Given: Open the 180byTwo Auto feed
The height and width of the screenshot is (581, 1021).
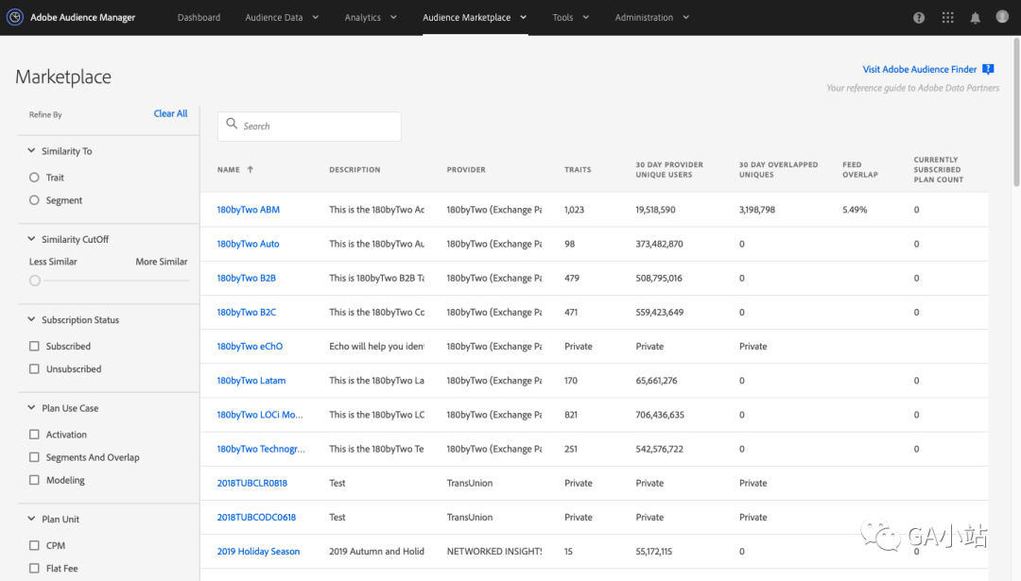Looking at the screenshot, I should (x=248, y=244).
